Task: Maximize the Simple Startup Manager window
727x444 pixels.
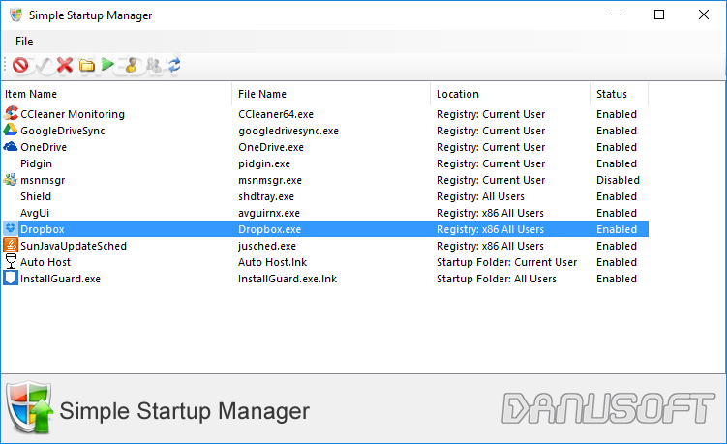Action: [659, 15]
